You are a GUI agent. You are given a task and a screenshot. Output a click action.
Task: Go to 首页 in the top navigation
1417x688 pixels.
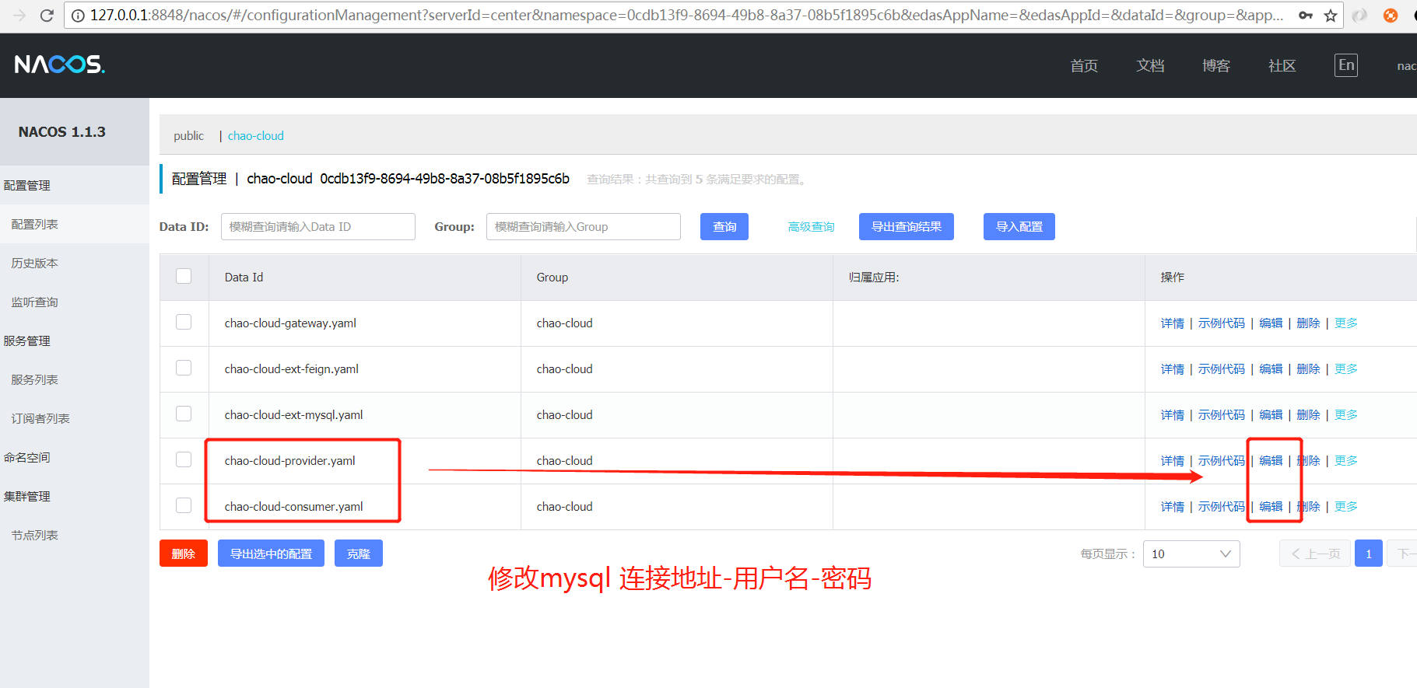(x=1084, y=66)
